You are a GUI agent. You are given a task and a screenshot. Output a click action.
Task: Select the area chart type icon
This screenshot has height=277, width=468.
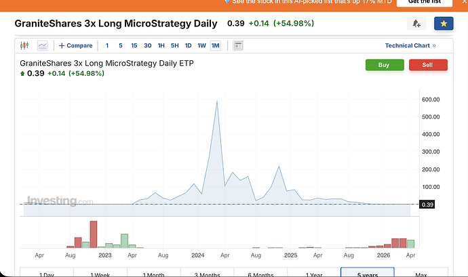[x=43, y=45]
